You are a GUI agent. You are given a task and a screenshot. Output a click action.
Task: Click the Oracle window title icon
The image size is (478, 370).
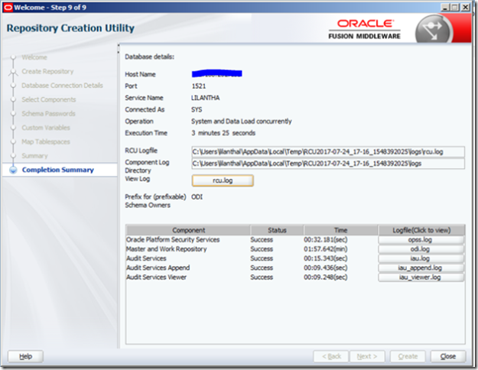pos(8,8)
